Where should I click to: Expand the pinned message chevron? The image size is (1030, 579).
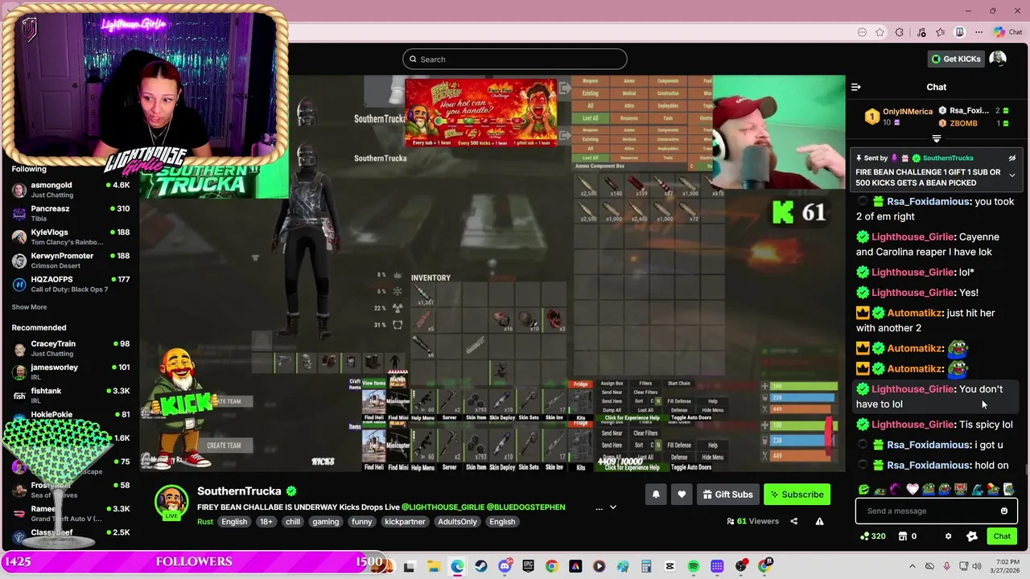pyautogui.click(x=1012, y=175)
